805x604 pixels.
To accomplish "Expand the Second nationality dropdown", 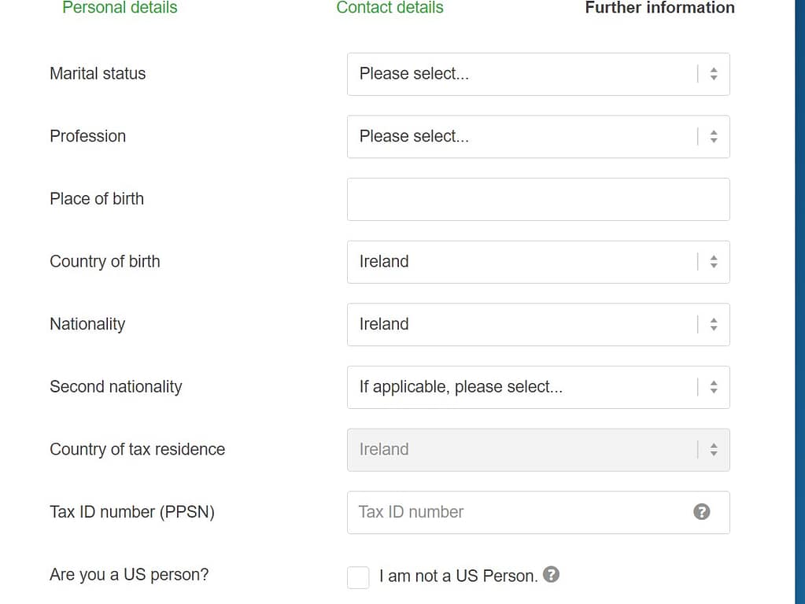I will [519, 387].
